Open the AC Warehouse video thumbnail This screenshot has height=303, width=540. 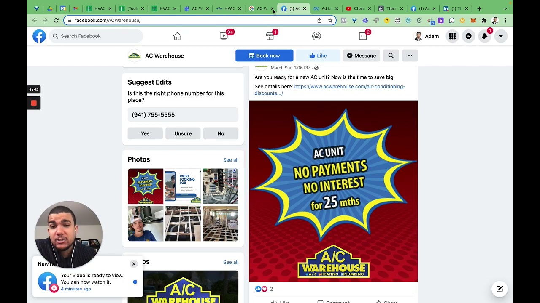point(183,287)
